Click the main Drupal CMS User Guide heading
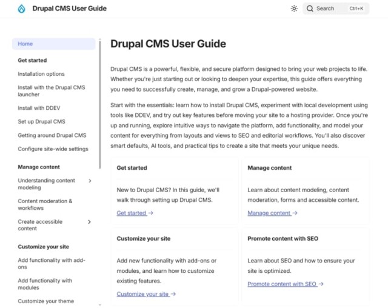Image resolution: width=388 pixels, height=308 pixels. point(168,44)
